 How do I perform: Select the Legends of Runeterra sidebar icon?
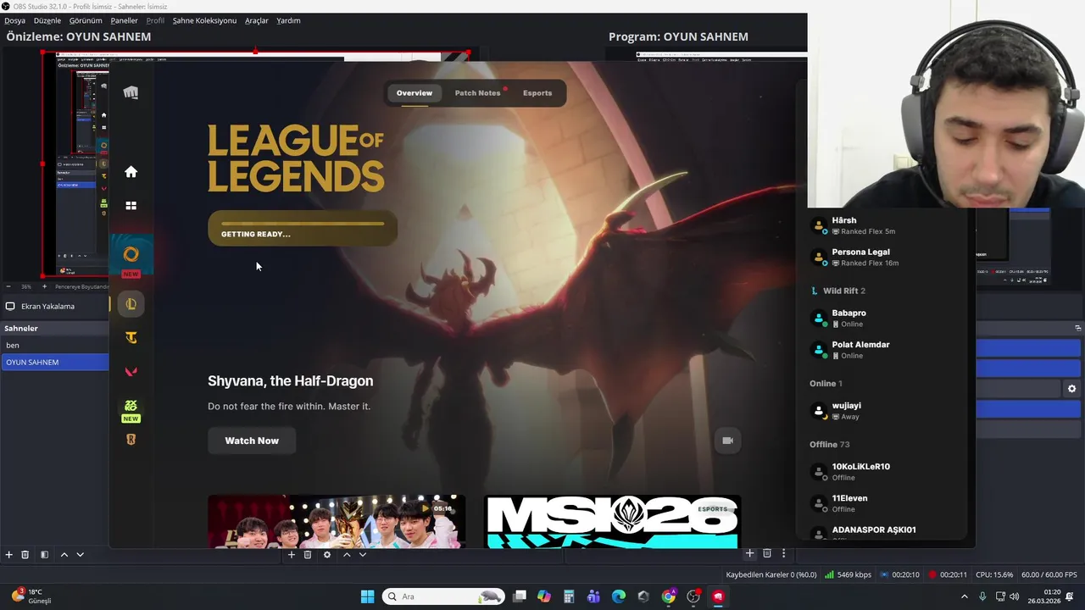pos(131,440)
